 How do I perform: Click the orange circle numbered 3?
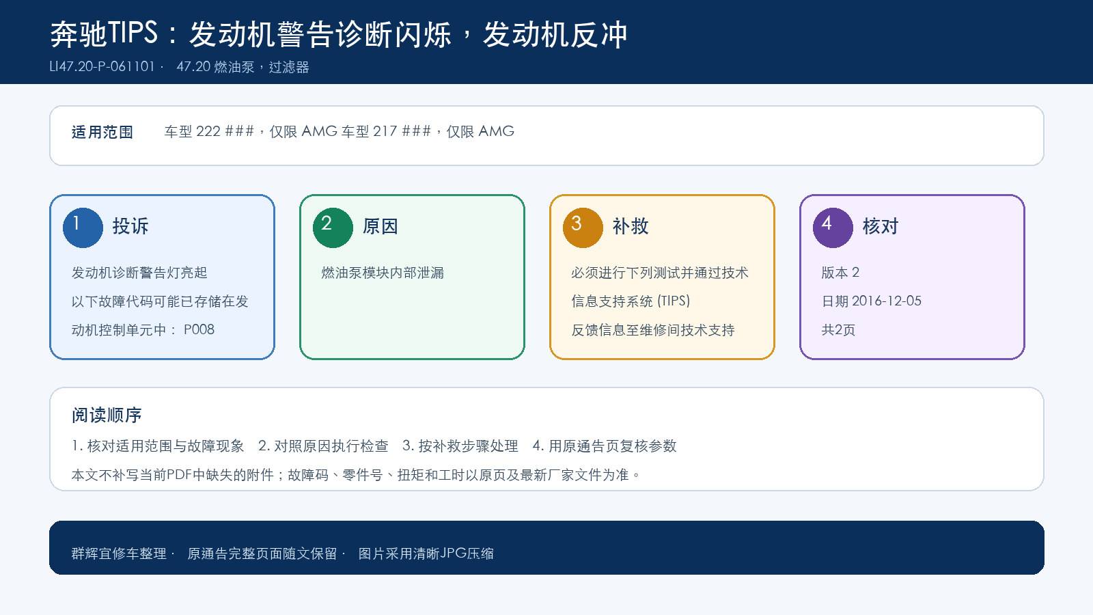point(583,228)
